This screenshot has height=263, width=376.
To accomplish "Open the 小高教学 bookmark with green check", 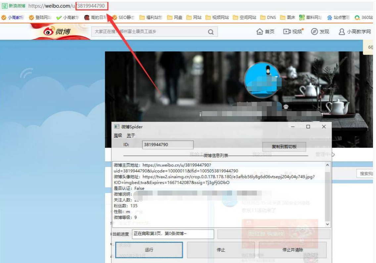I will [68, 17].
